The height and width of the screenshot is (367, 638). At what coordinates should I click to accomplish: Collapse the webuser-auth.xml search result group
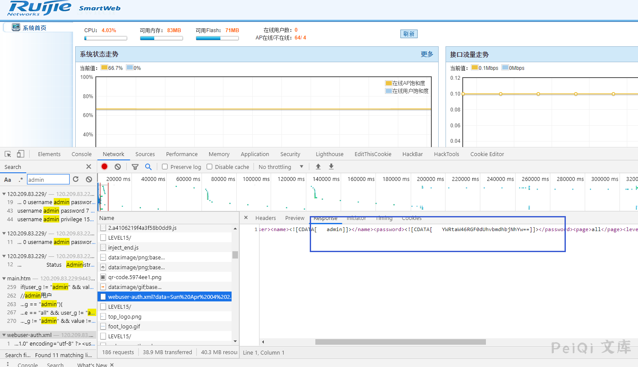4,335
